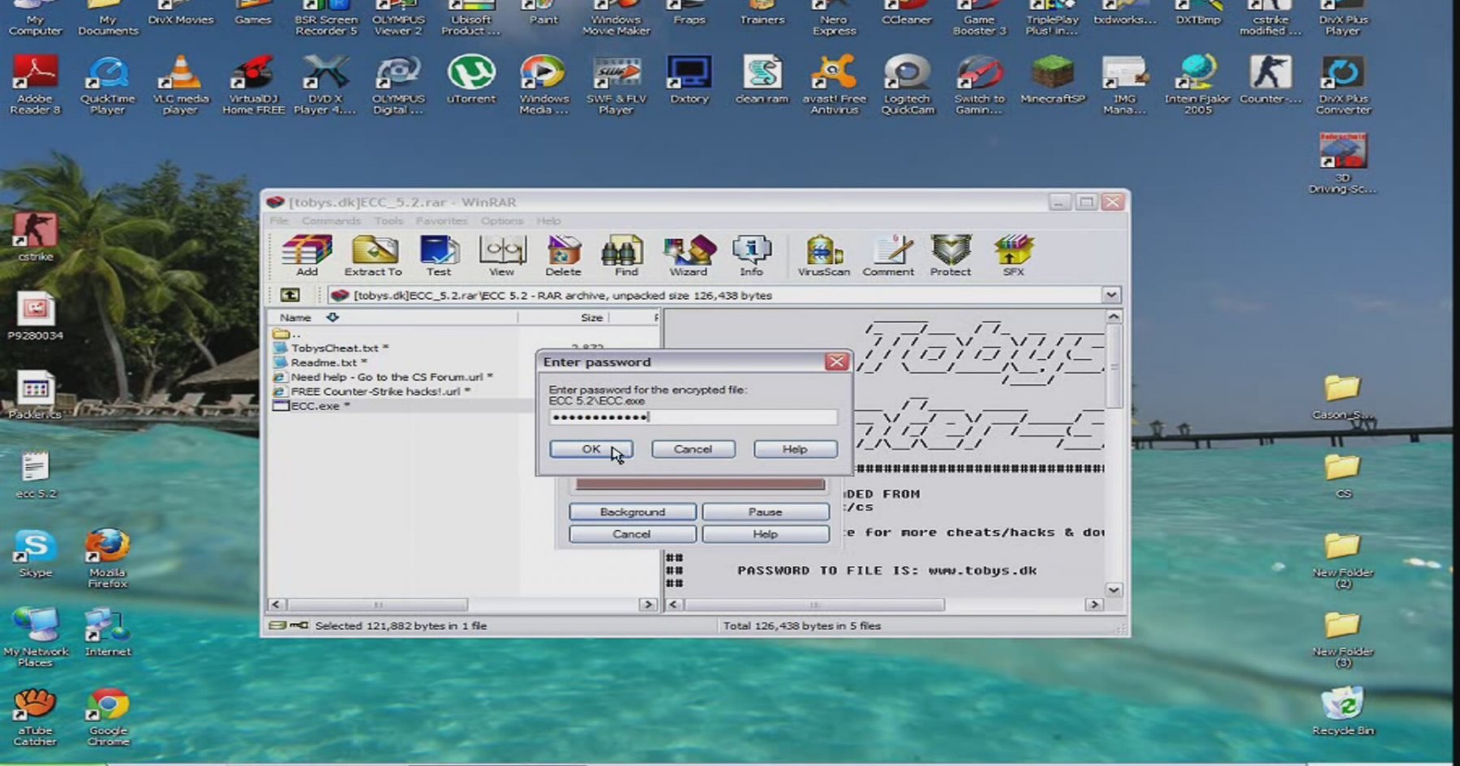
Task: Expand the archive path dropdown
Action: coord(1111,295)
